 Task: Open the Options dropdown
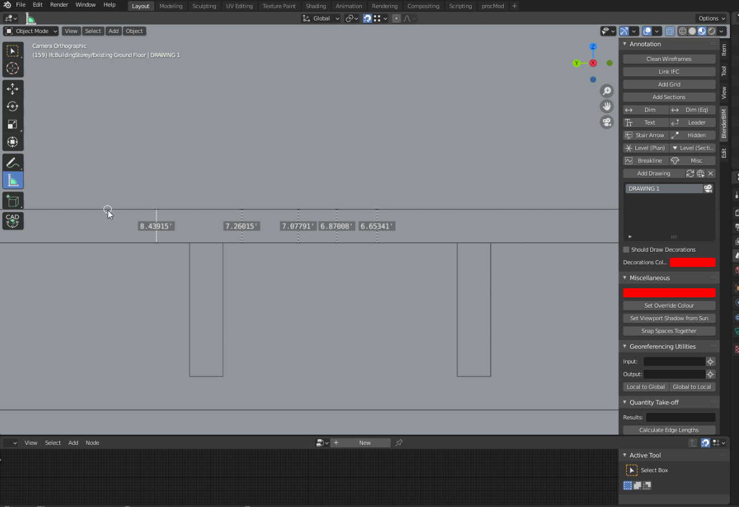coord(711,18)
